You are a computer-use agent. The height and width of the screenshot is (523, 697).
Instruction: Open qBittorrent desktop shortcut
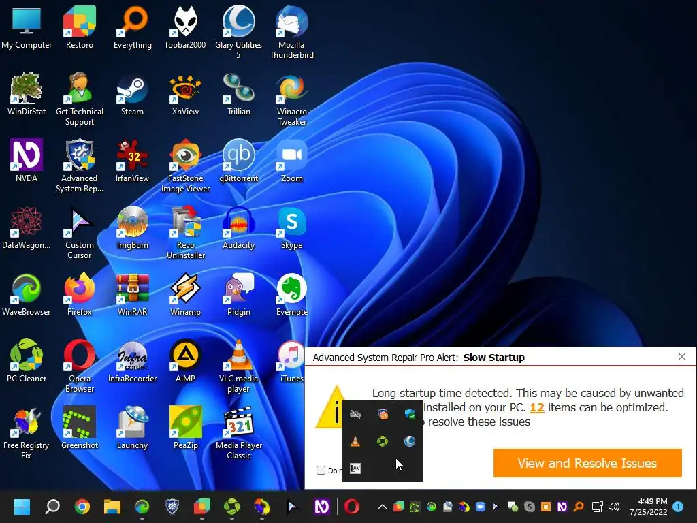point(239,160)
